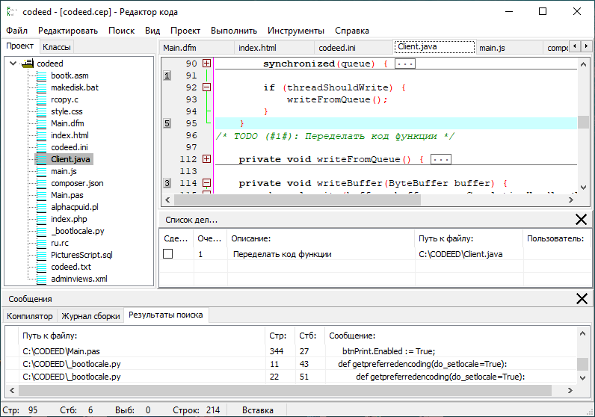The width and height of the screenshot is (595, 417).
Task: Click the collapsed code ellipsis on line 90
Action: tap(405, 64)
